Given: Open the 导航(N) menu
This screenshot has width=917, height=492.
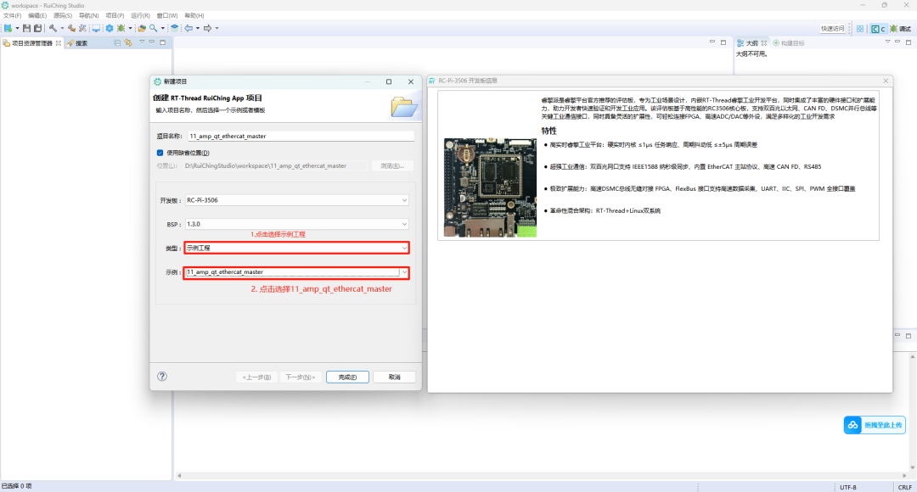Looking at the screenshot, I should pyautogui.click(x=88, y=16).
